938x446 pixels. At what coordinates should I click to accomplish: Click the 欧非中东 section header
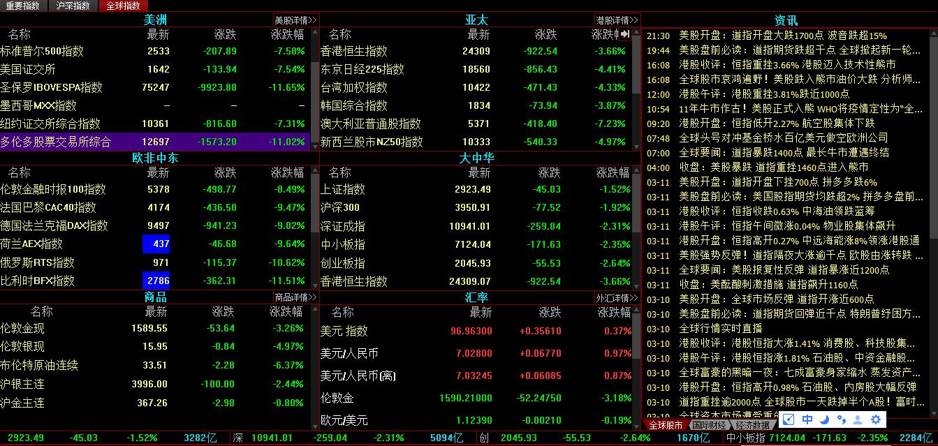coord(155,158)
